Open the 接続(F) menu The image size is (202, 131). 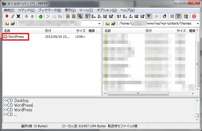tap(9, 10)
